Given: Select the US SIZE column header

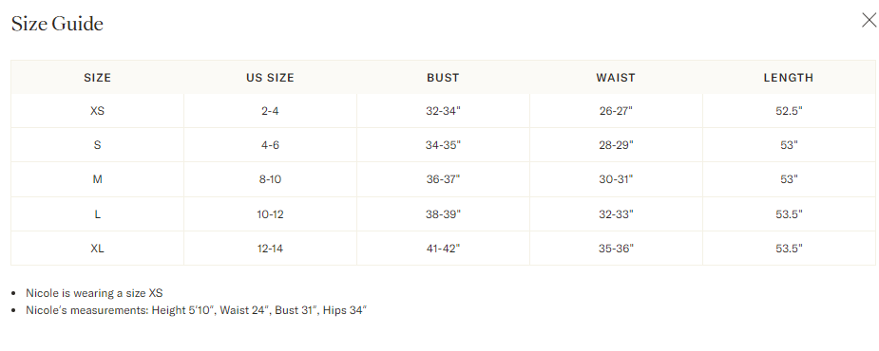Looking at the screenshot, I should click(270, 78).
